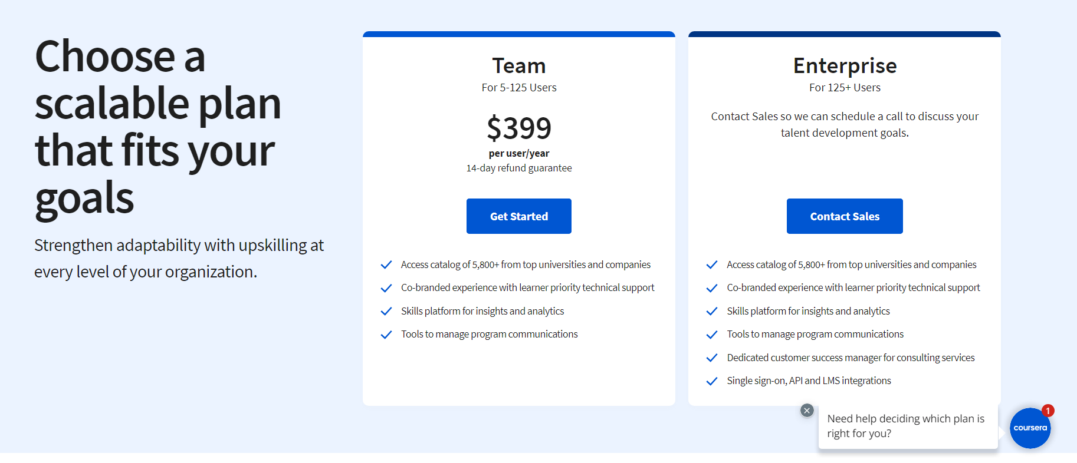
Task: Click checkmark beside Team co-branded experience
Action: coord(386,288)
